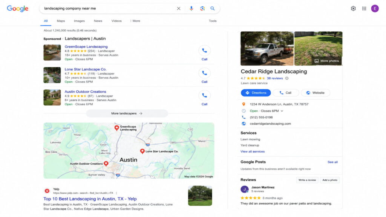386x217 pixels.
Task: Click See all Google Posts link
Action: click(332, 162)
